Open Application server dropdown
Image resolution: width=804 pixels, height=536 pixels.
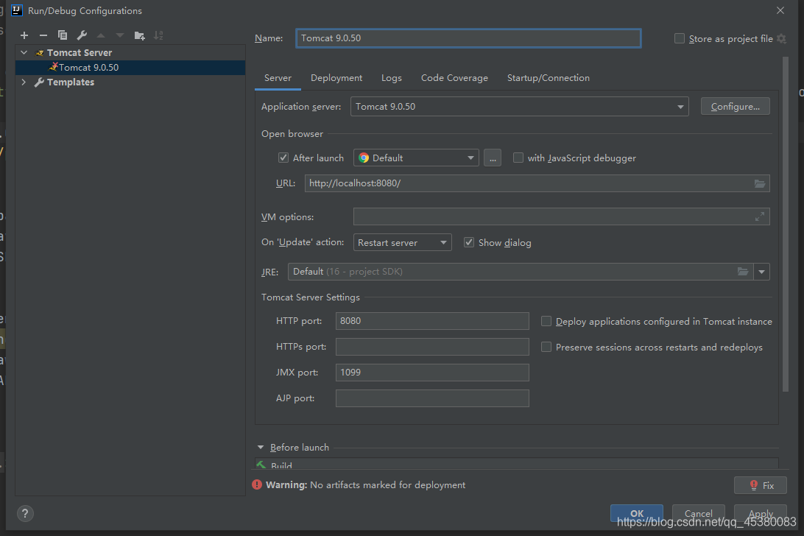pyautogui.click(x=519, y=107)
